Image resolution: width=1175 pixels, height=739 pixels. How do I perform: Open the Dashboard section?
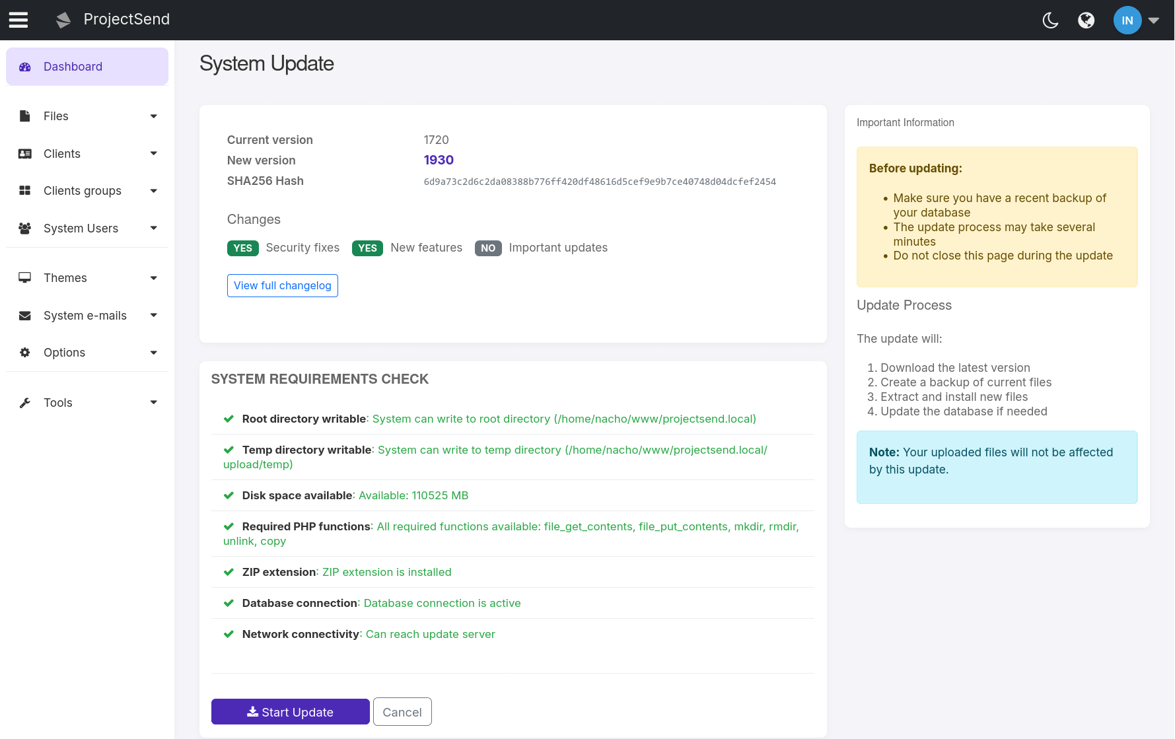point(73,66)
